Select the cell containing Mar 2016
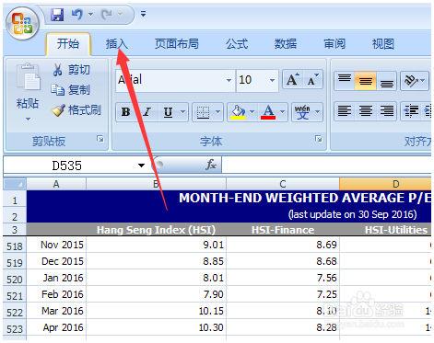Screen dimensions: 434x343 (x=56, y=311)
